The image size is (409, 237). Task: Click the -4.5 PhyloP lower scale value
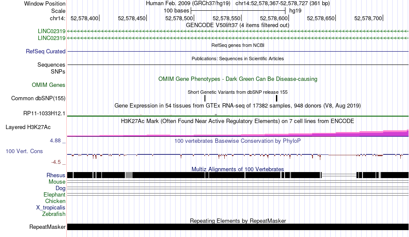coord(56,162)
